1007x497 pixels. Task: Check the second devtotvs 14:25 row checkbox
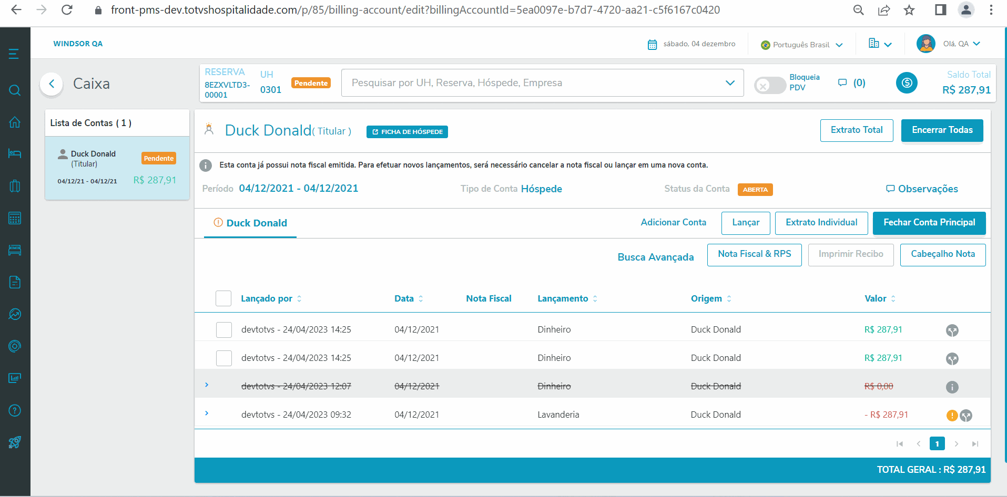pos(224,358)
